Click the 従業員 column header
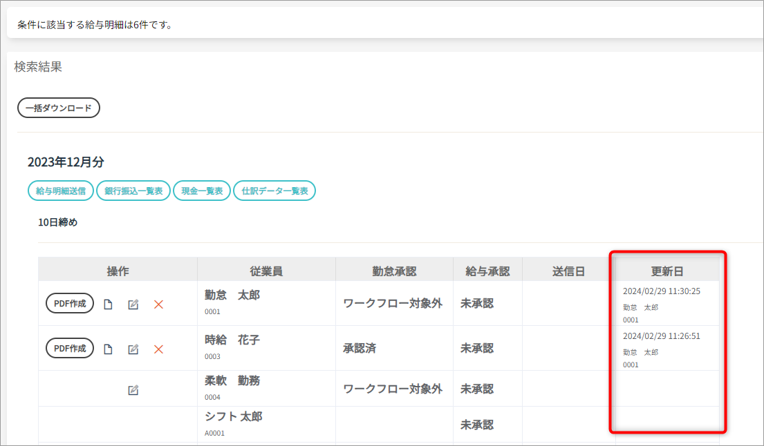Image resolution: width=764 pixels, height=446 pixels. (x=266, y=271)
